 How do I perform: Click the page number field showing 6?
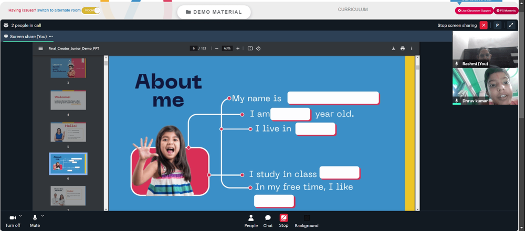194,49
